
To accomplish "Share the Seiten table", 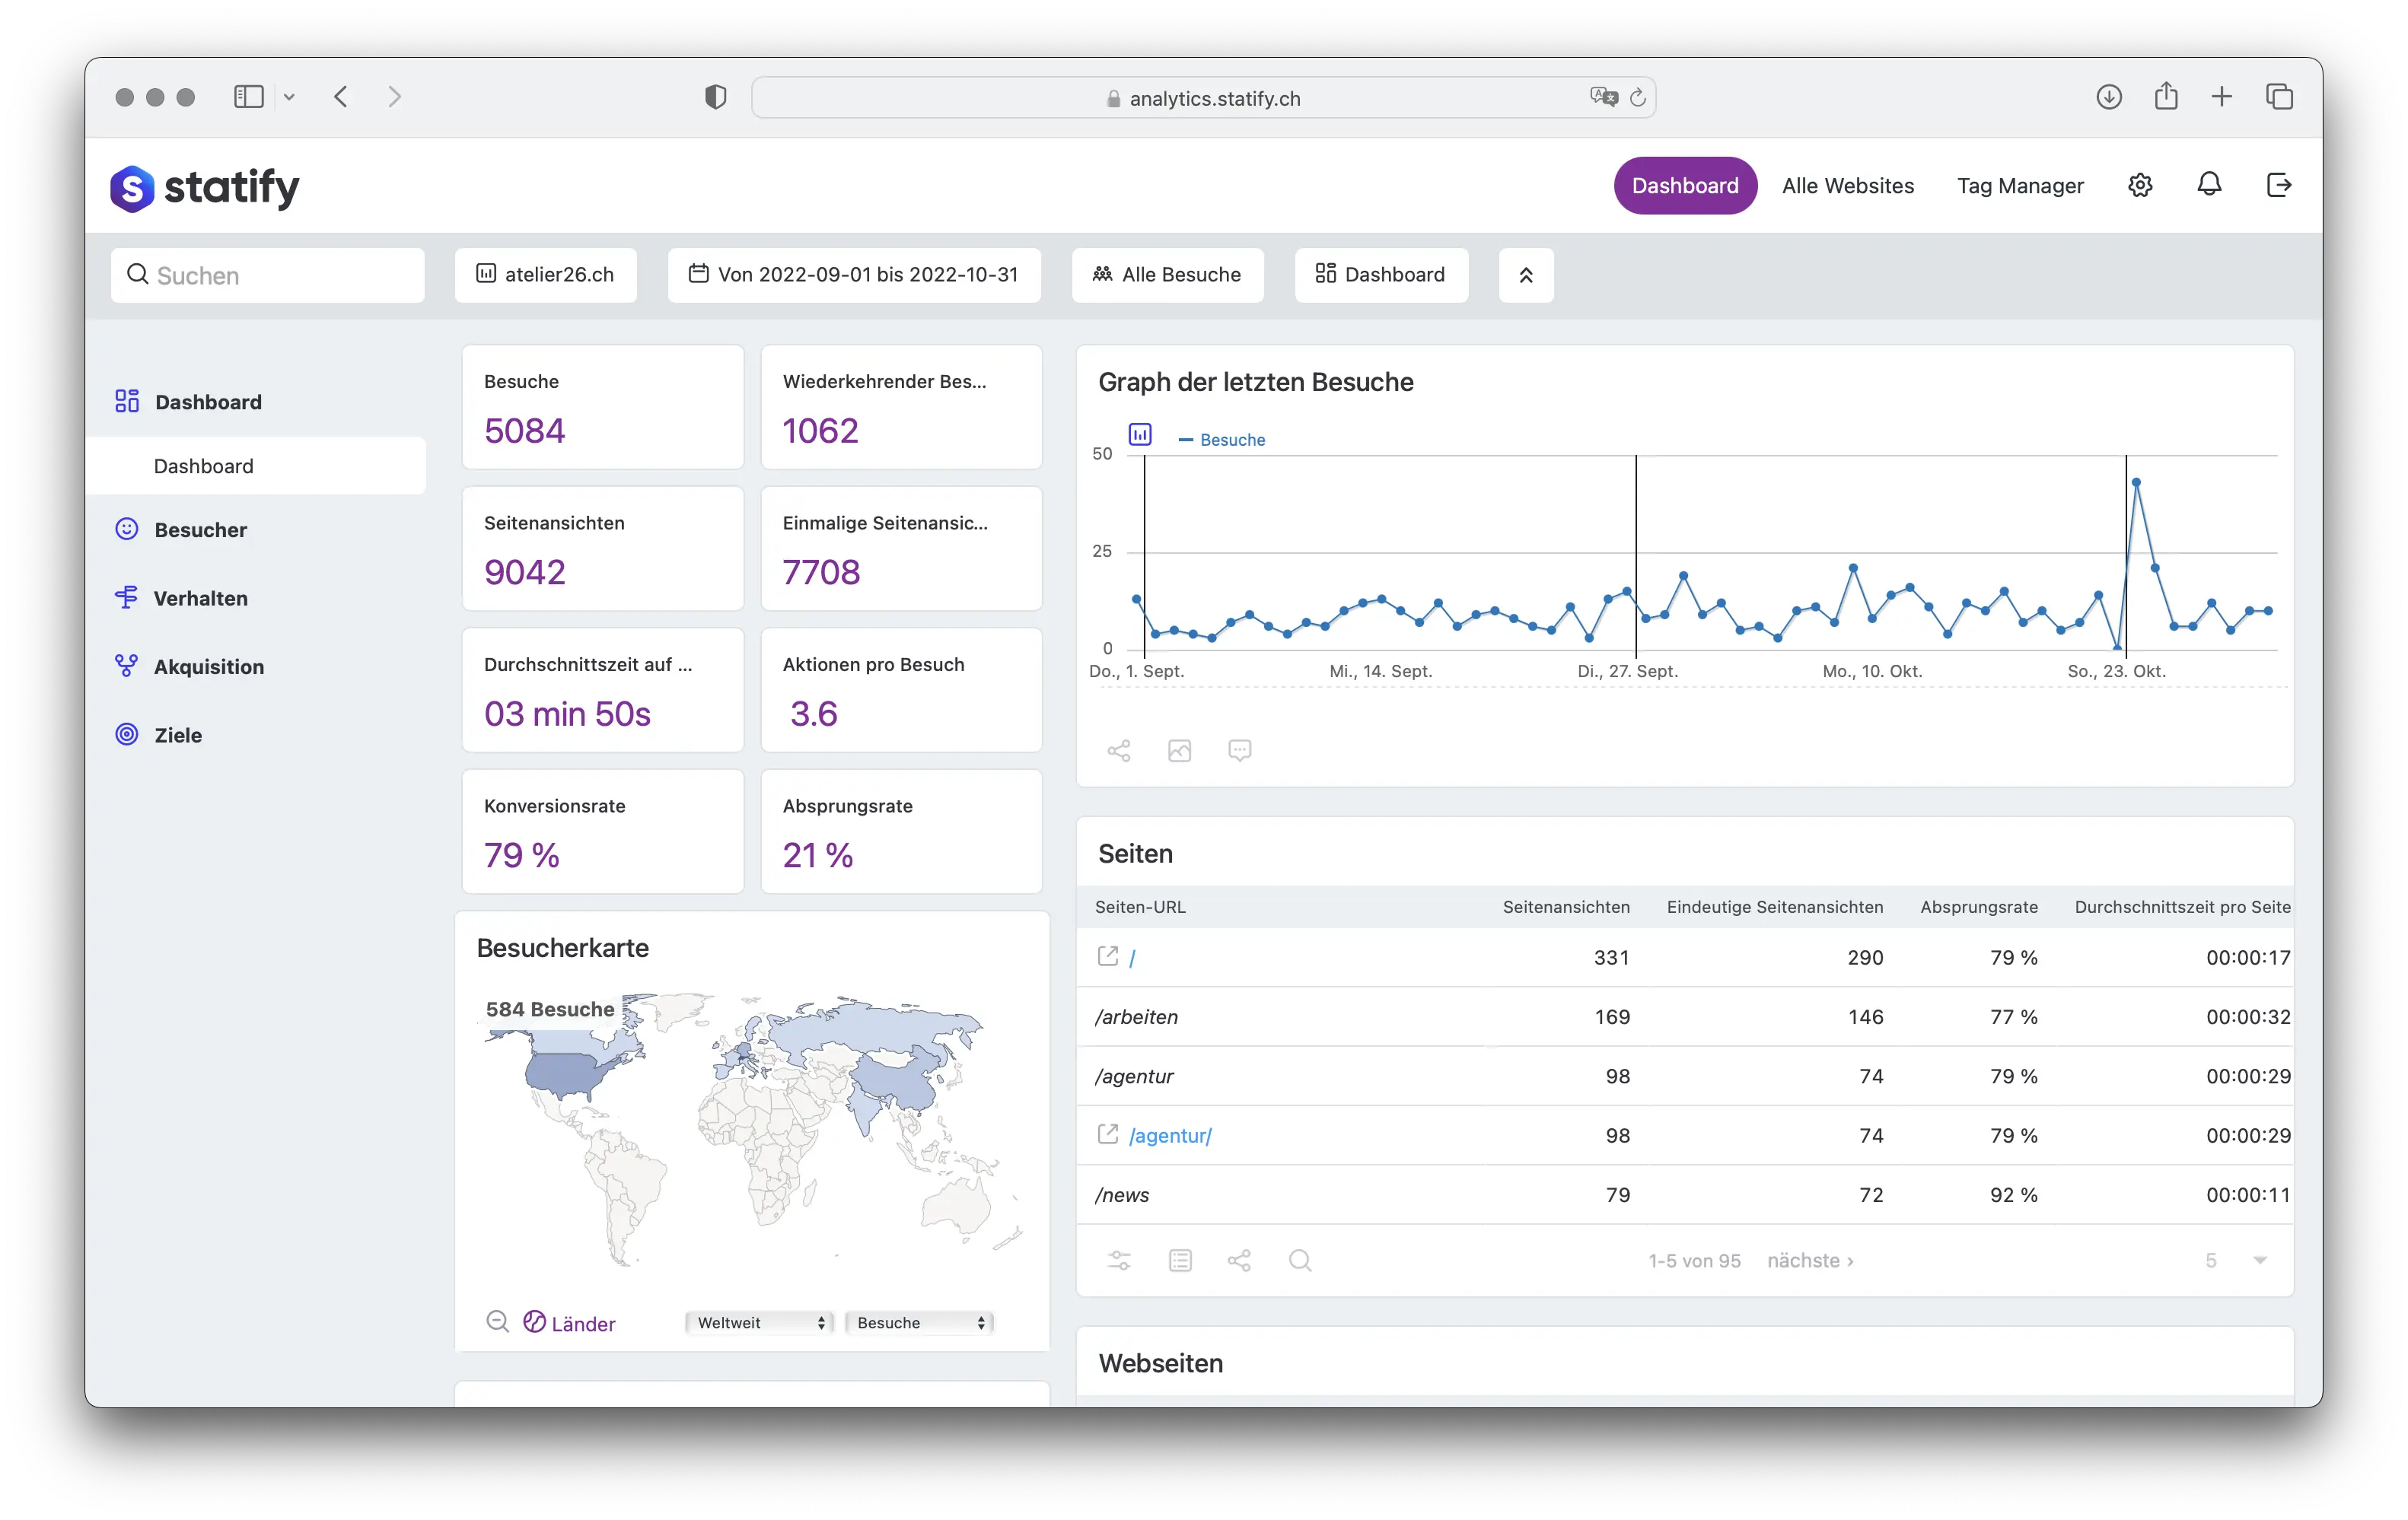I will pos(1239,1260).
